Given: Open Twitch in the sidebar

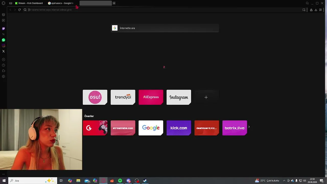Looking at the screenshot, I should [4, 29].
